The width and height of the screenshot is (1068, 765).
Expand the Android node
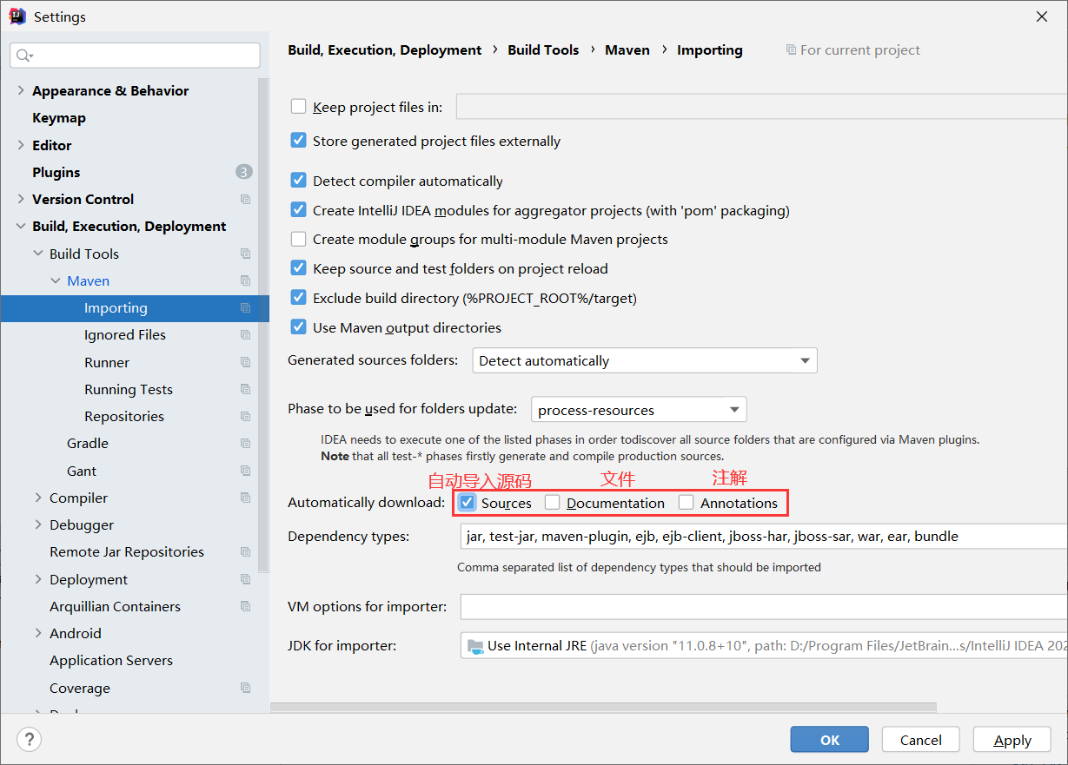click(x=38, y=633)
